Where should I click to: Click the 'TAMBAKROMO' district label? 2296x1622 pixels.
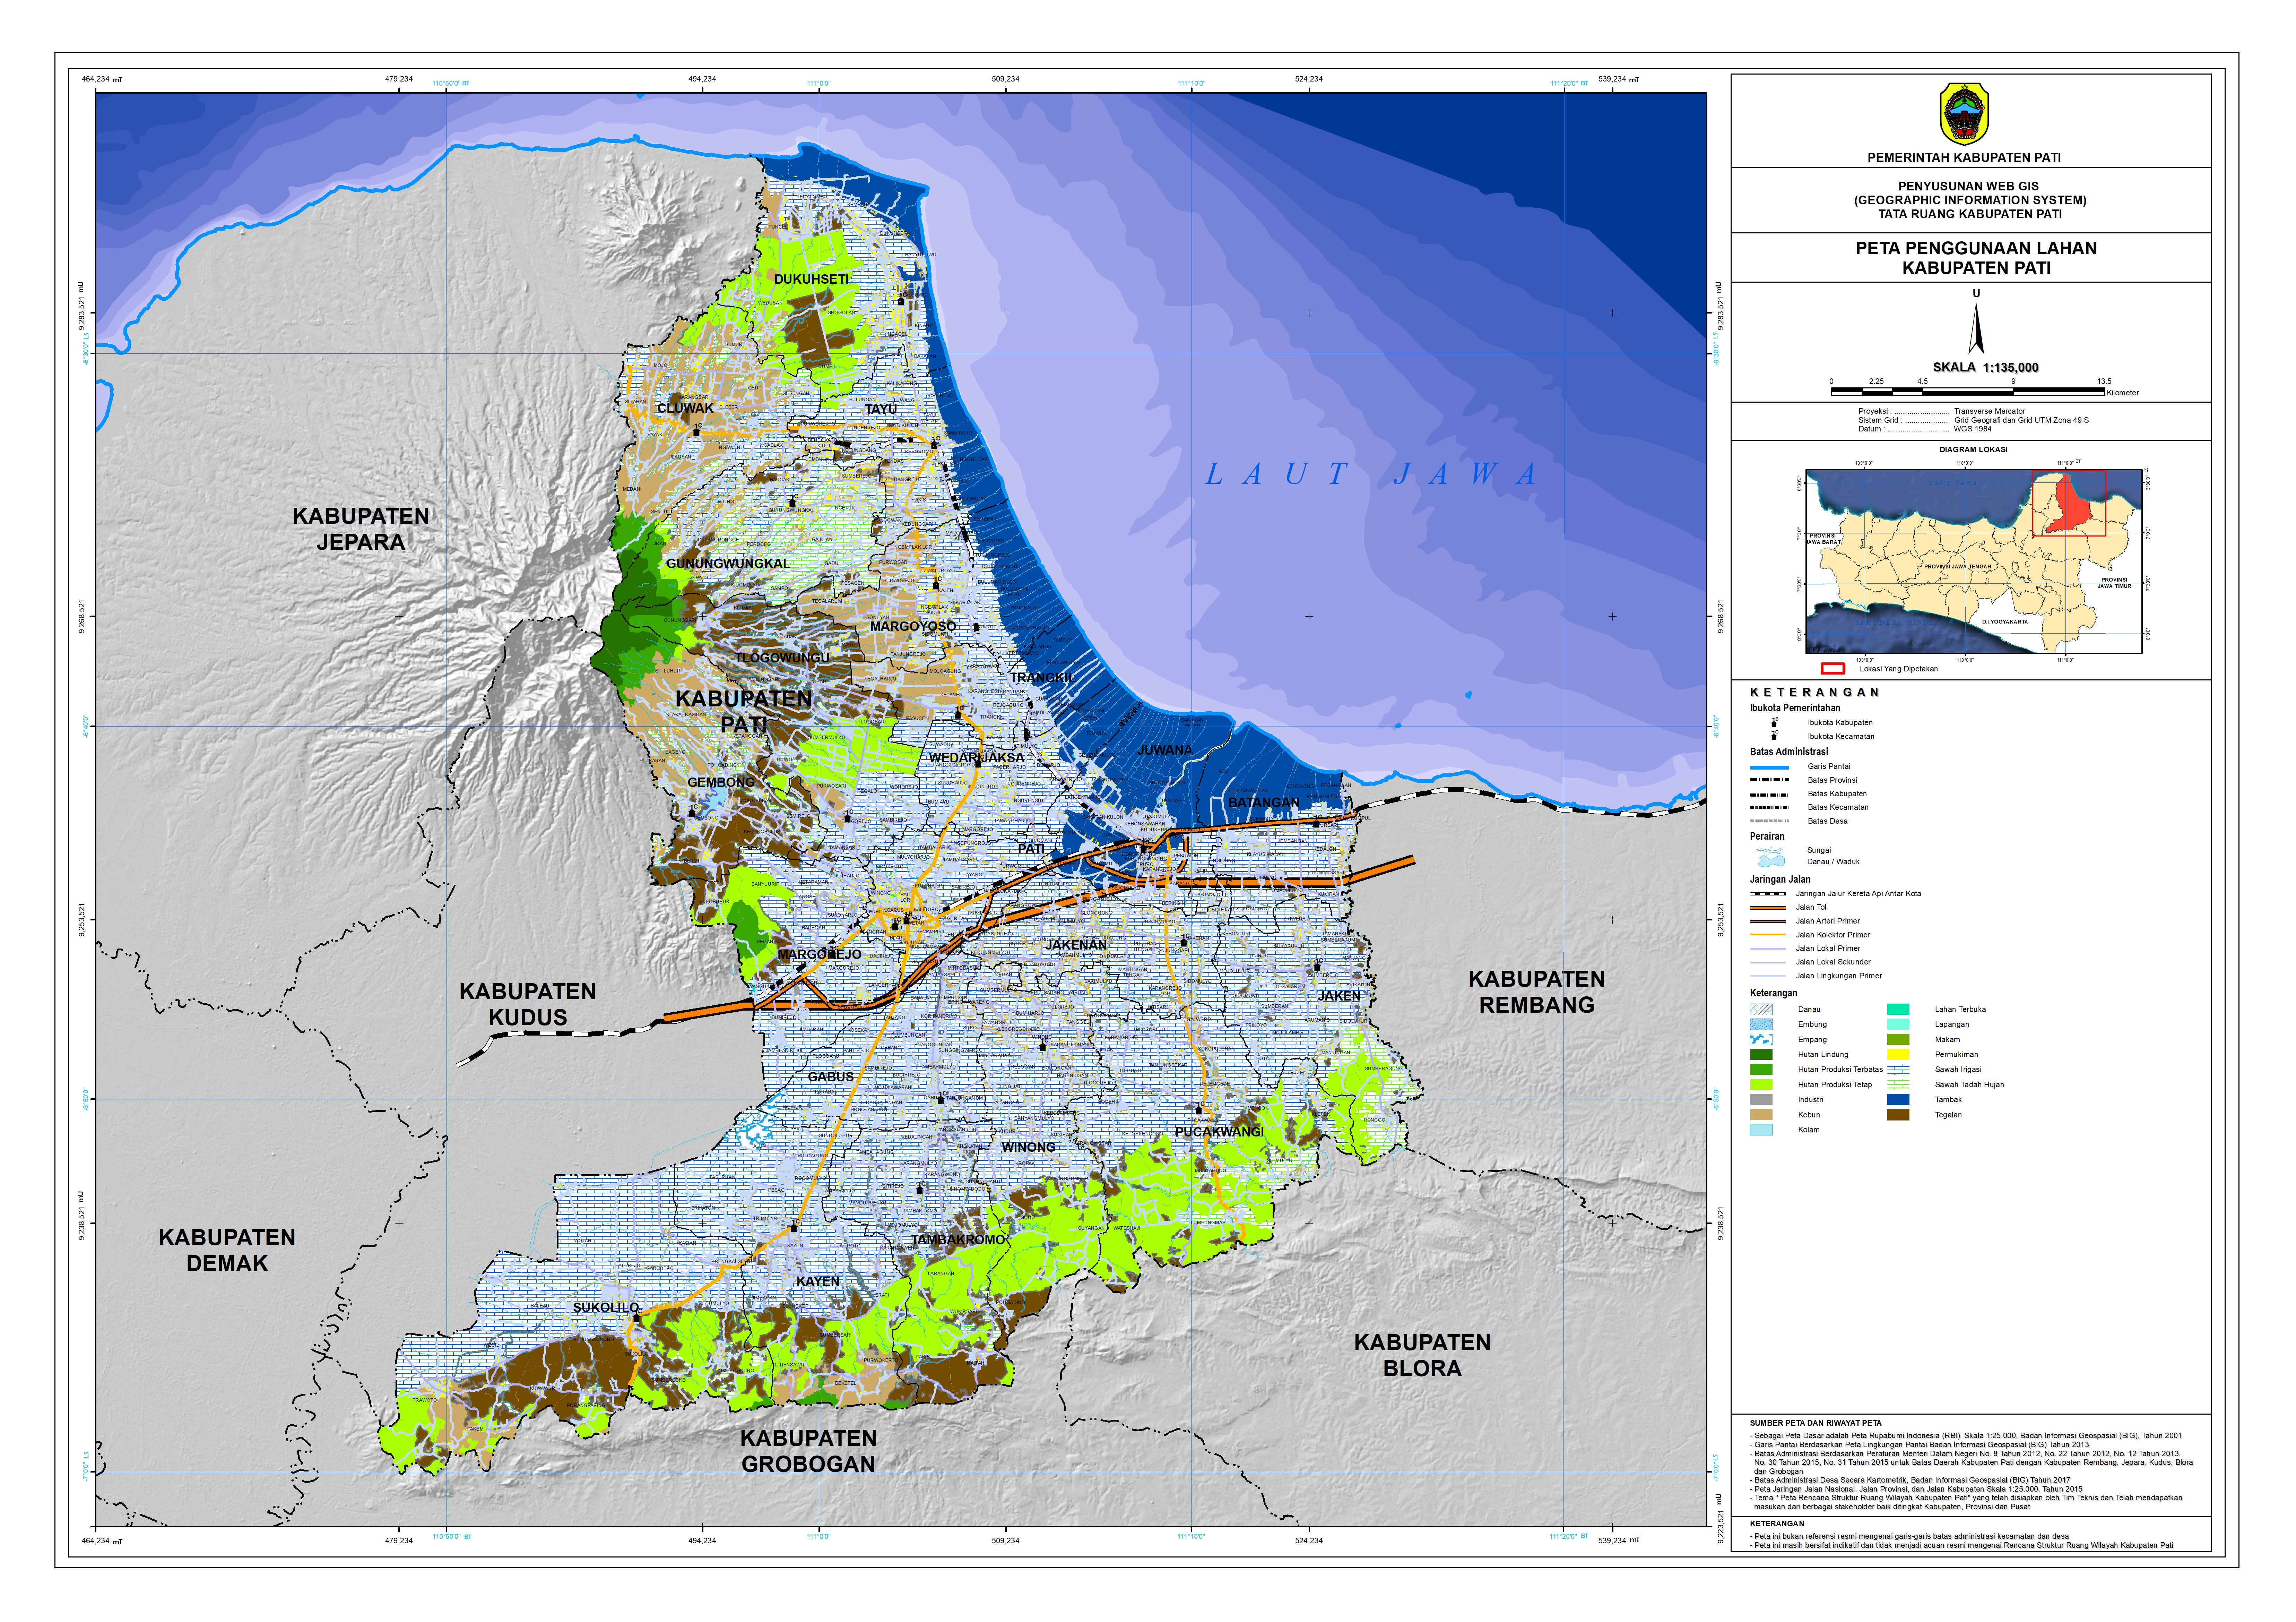(958, 1240)
